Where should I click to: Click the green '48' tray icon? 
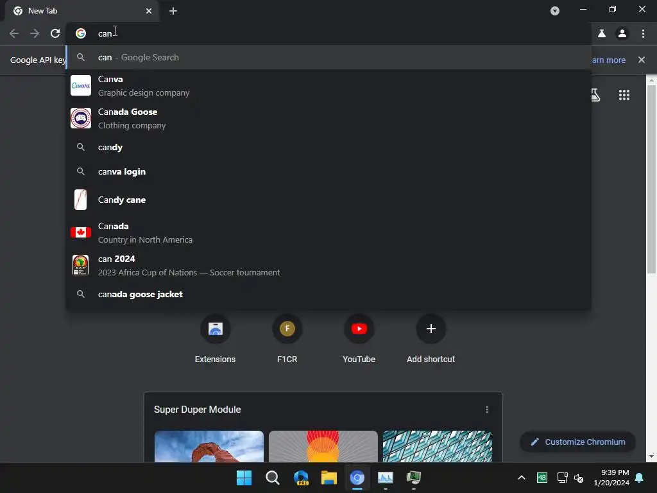pyautogui.click(x=542, y=478)
